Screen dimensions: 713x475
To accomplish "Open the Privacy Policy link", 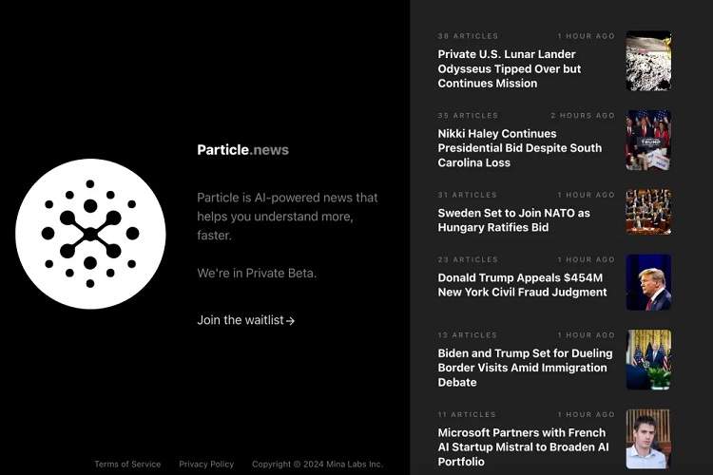I will click(206, 465).
